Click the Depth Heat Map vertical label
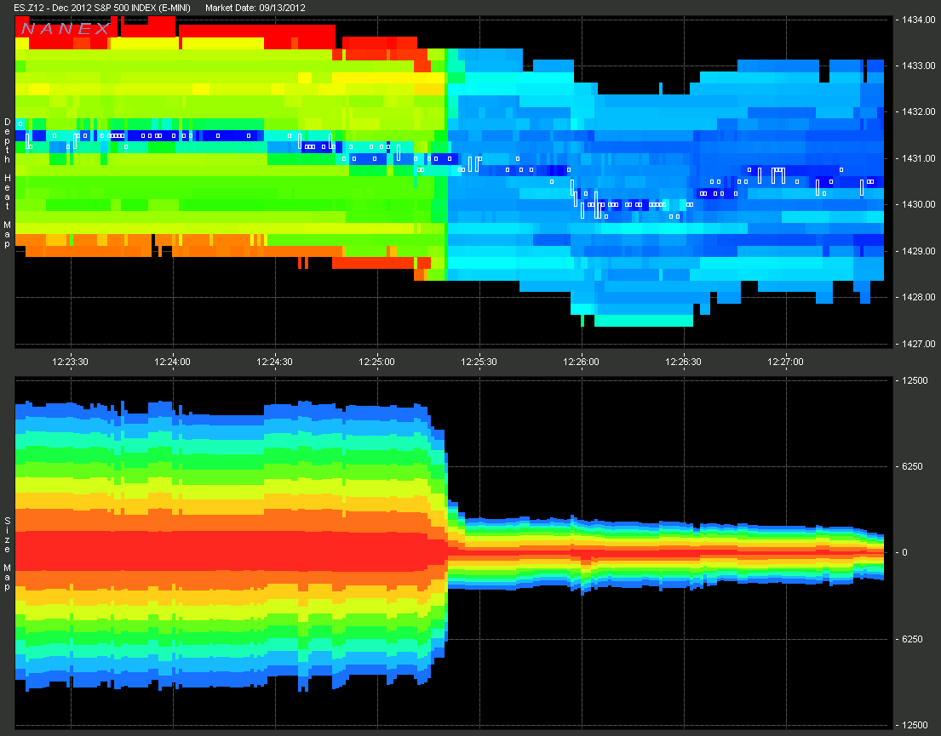Image resolution: width=941 pixels, height=736 pixels. (x=7, y=183)
